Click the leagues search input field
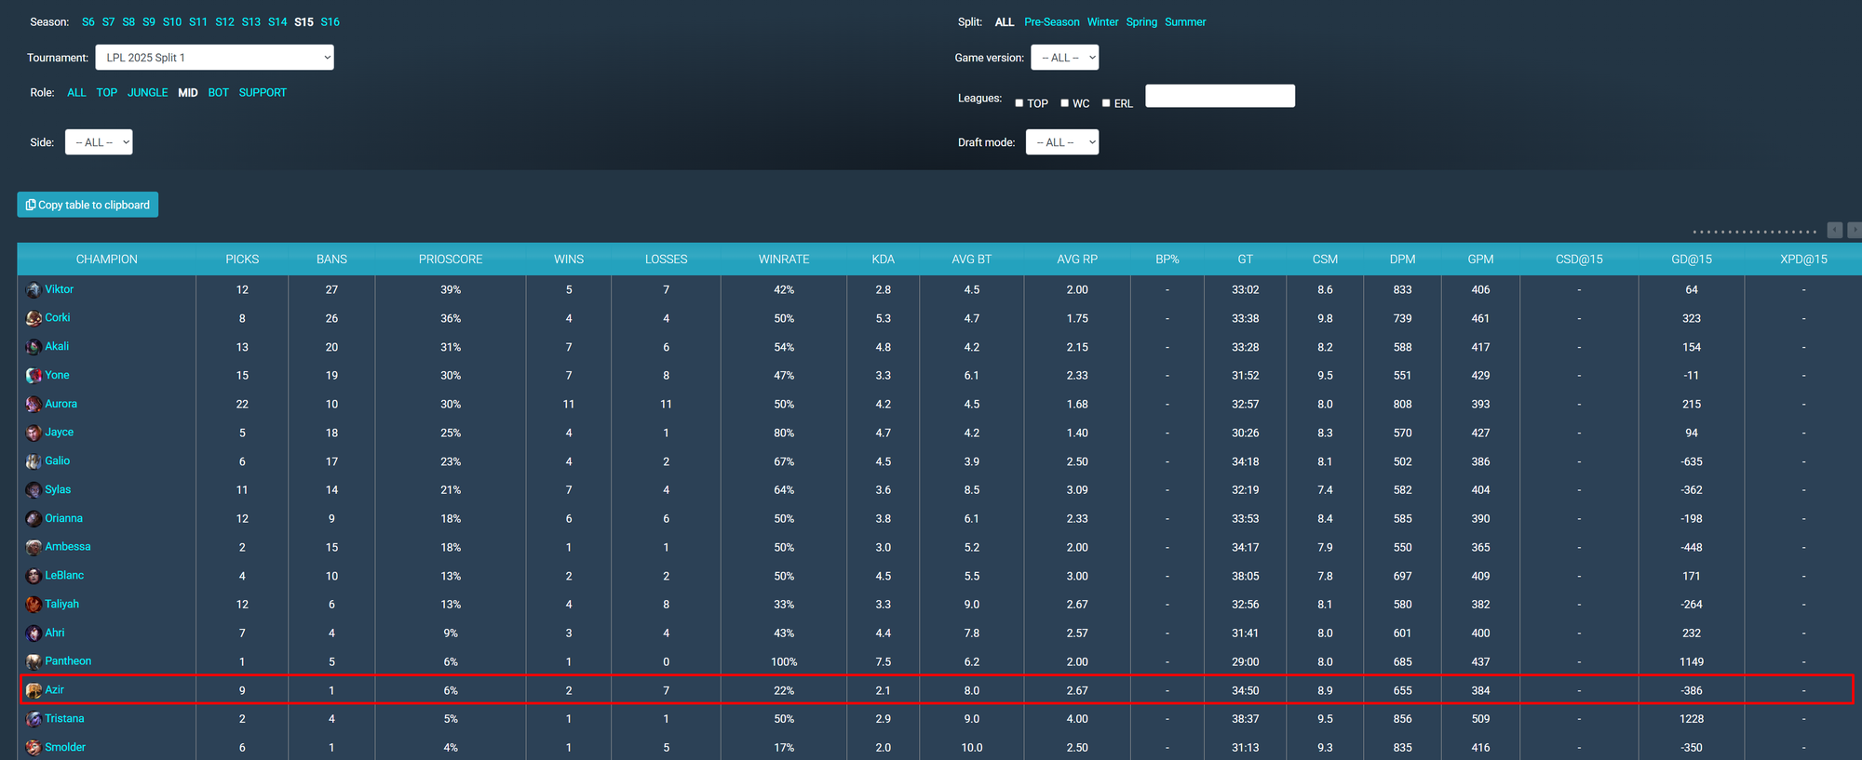Image resolution: width=1862 pixels, height=760 pixels. point(1220,96)
